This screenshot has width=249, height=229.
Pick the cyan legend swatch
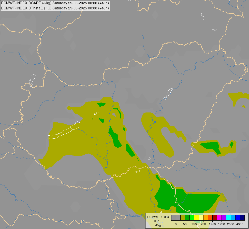tap(228, 218)
